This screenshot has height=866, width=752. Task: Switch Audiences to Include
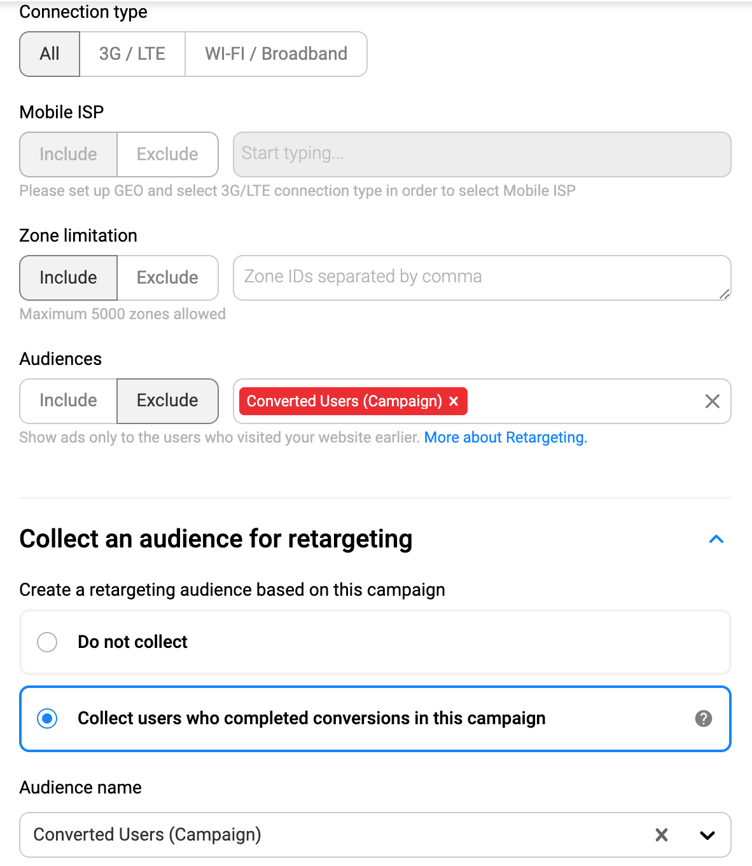click(x=68, y=401)
